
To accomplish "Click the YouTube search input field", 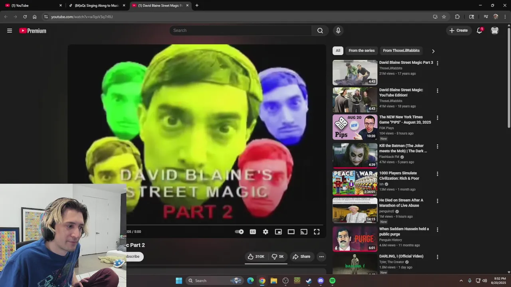I will pyautogui.click(x=241, y=31).
